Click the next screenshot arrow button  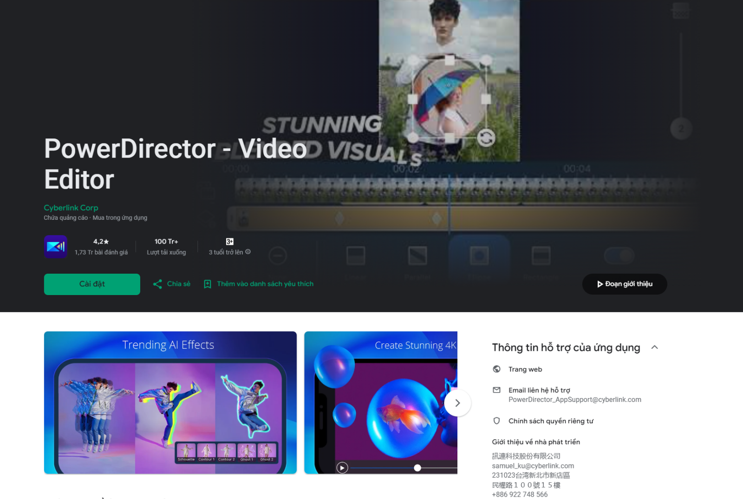tap(457, 403)
